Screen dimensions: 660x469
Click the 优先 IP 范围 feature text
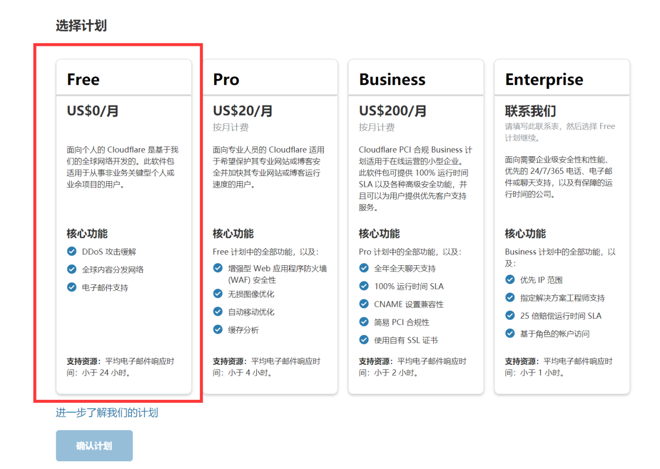click(x=541, y=280)
